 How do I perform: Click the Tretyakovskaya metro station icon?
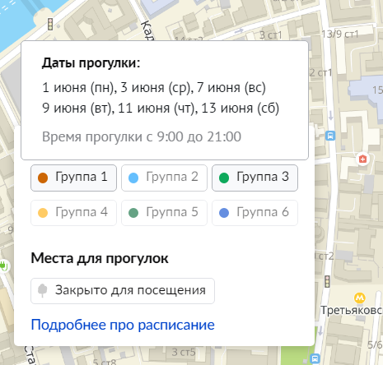pyautogui.click(x=360, y=298)
